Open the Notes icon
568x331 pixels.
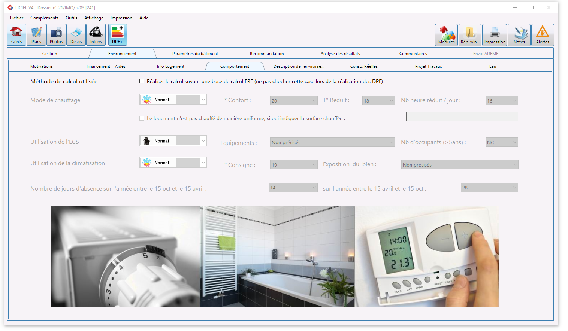point(519,35)
